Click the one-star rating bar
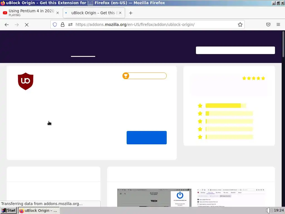Image resolution: width=285 pixels, height=214 pixels. [229, 137]
